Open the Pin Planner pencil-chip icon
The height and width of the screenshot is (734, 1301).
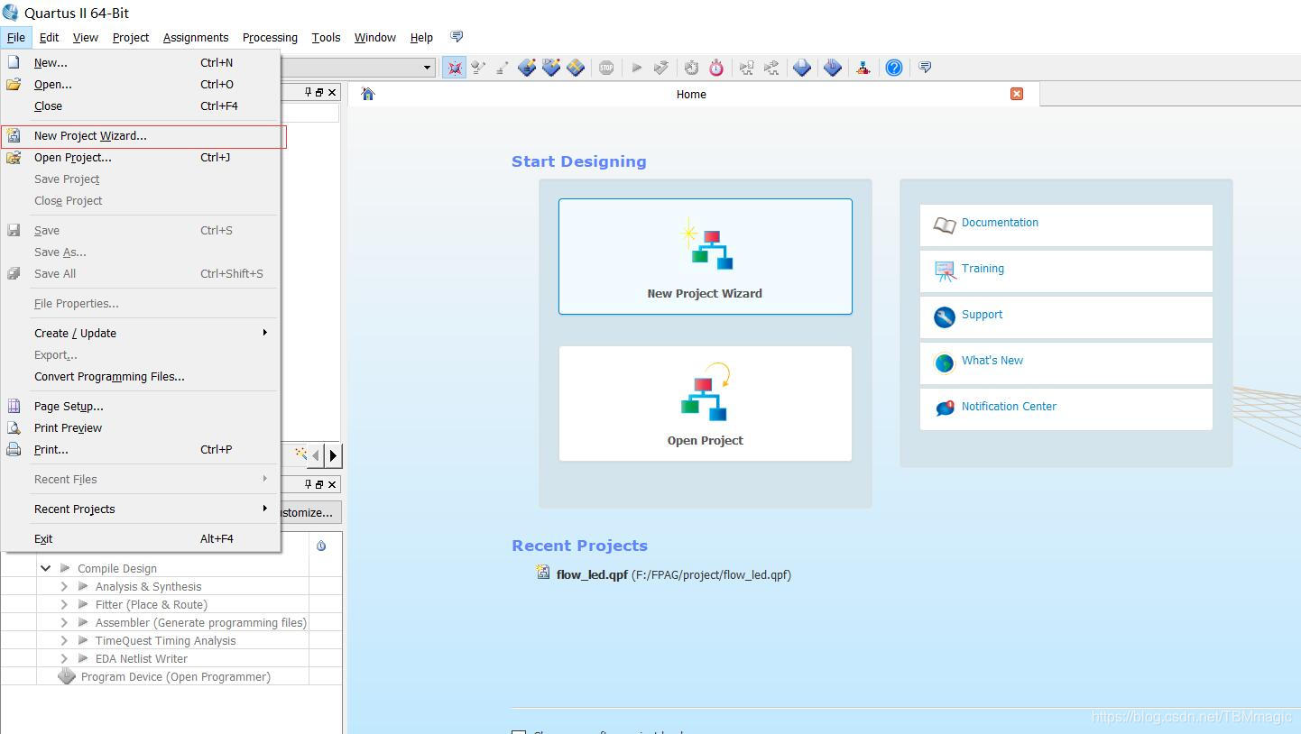[x=551, y=68]
